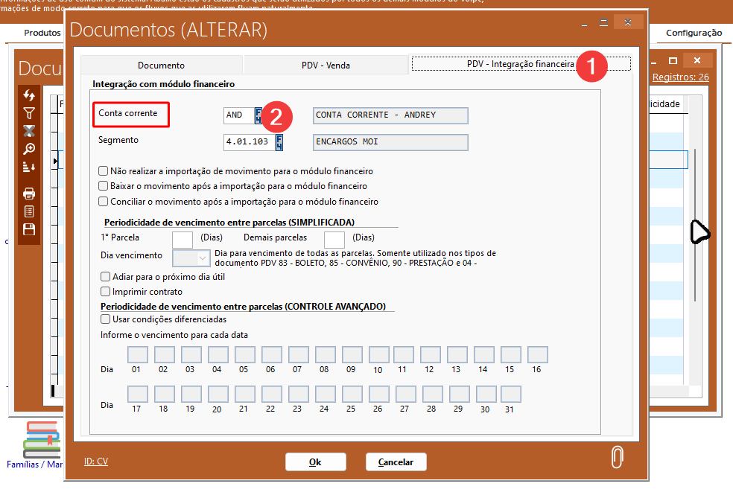The height and width of the screenshot is (495, 733).
Task: Tick the 'Adiar para o próximo dia útil' box
Action: pos(105,277)
